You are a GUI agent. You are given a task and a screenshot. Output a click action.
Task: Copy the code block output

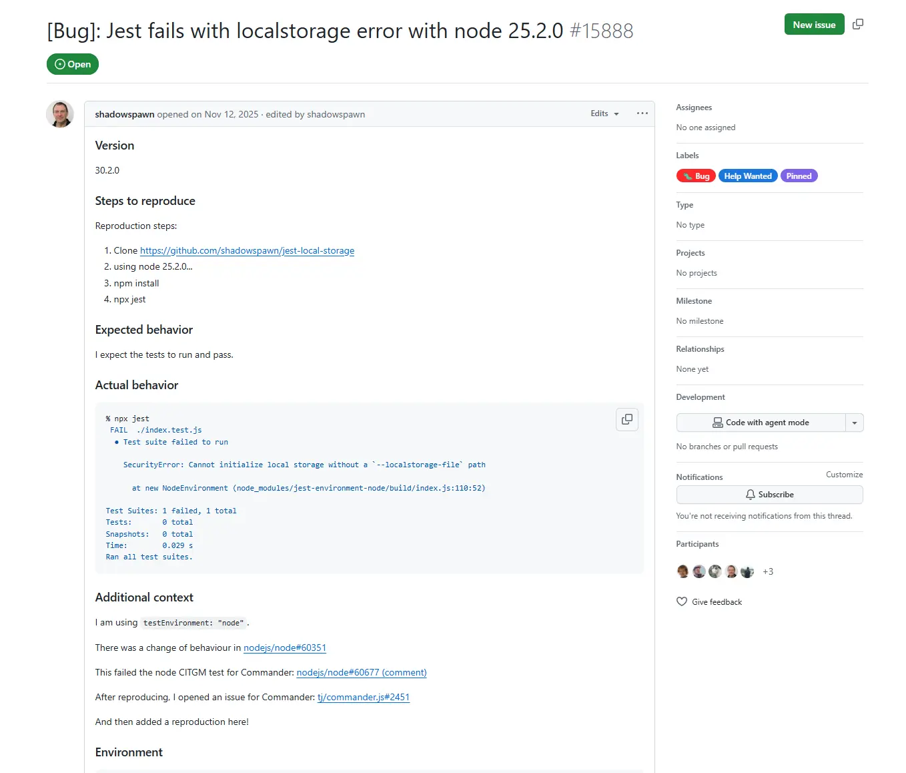[x=626, y=419]
